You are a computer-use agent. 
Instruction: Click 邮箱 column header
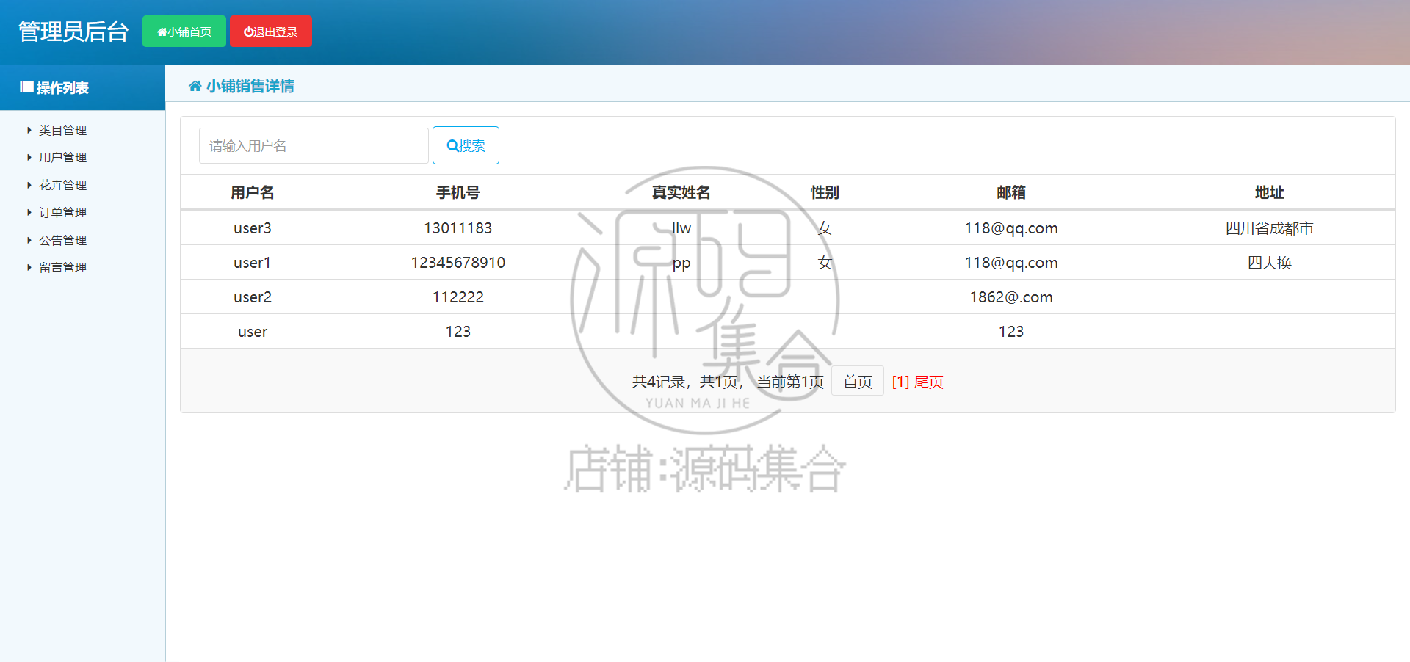1011,192
